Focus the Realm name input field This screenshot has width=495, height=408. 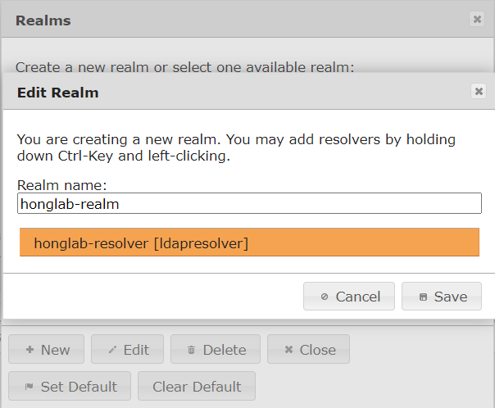click(x=249, y=203)
